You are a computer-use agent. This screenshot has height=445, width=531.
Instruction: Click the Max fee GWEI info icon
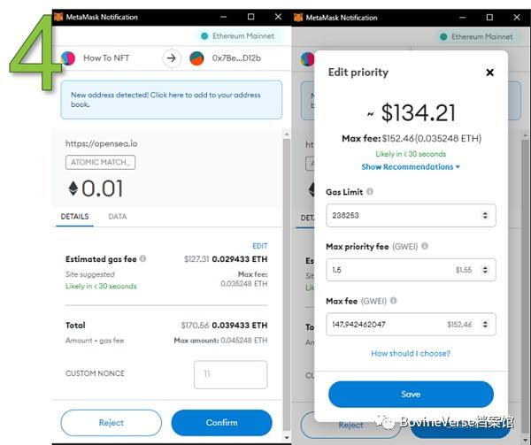pos(393,301)
